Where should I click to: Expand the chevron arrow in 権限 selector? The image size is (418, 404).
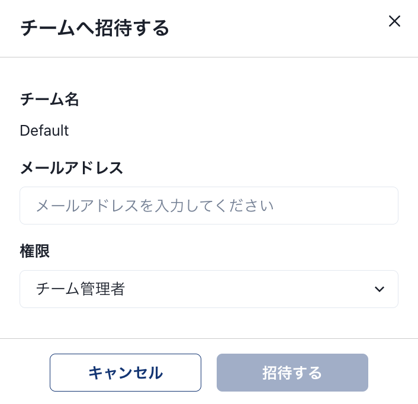coord(380,289)
